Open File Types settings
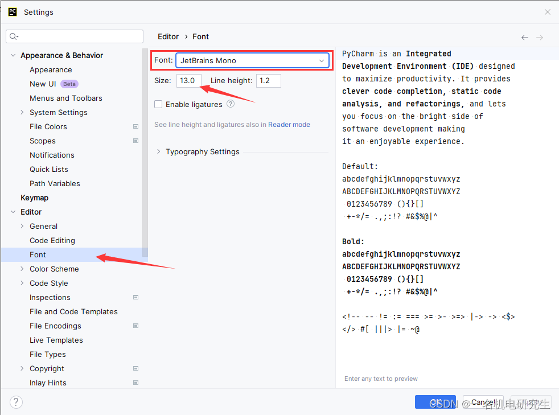This screenshot has width=559, height=415. [x=48, y=355]
